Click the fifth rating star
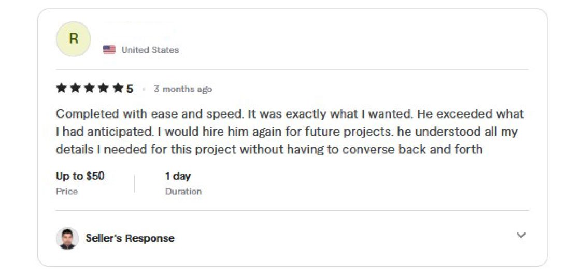The image size is (584, 277). (118, 88)
